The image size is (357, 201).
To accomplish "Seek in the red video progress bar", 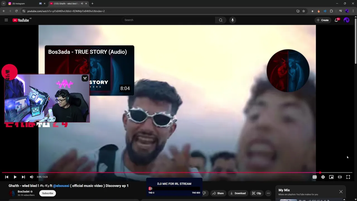I will point(177,173).
